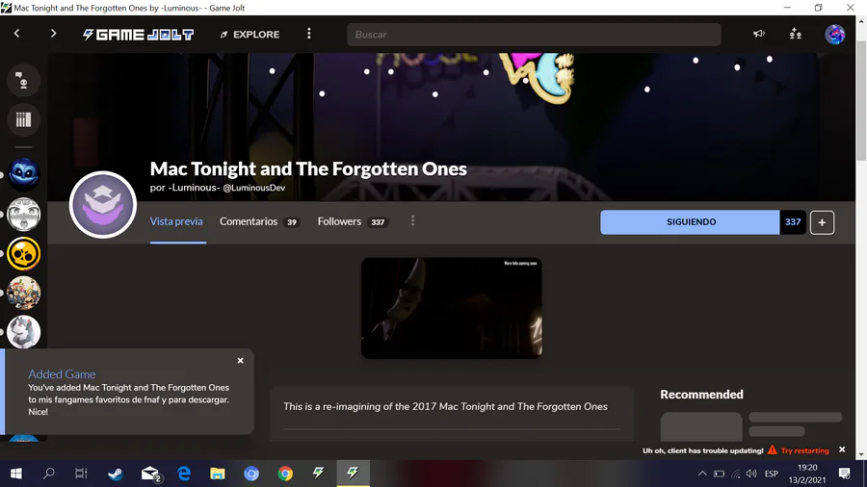
Task: Open File Explorer from taskbar
Action: pos(218,474)
